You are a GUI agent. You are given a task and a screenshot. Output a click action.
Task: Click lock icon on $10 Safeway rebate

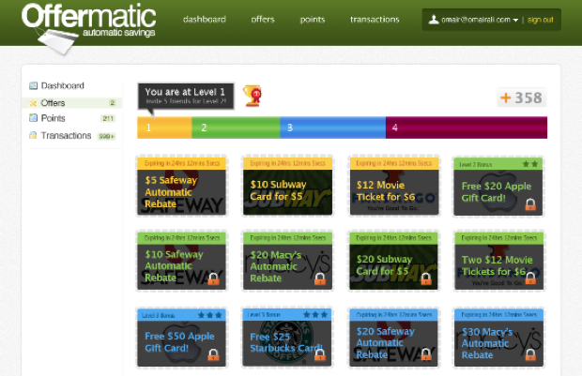(213, 278)
